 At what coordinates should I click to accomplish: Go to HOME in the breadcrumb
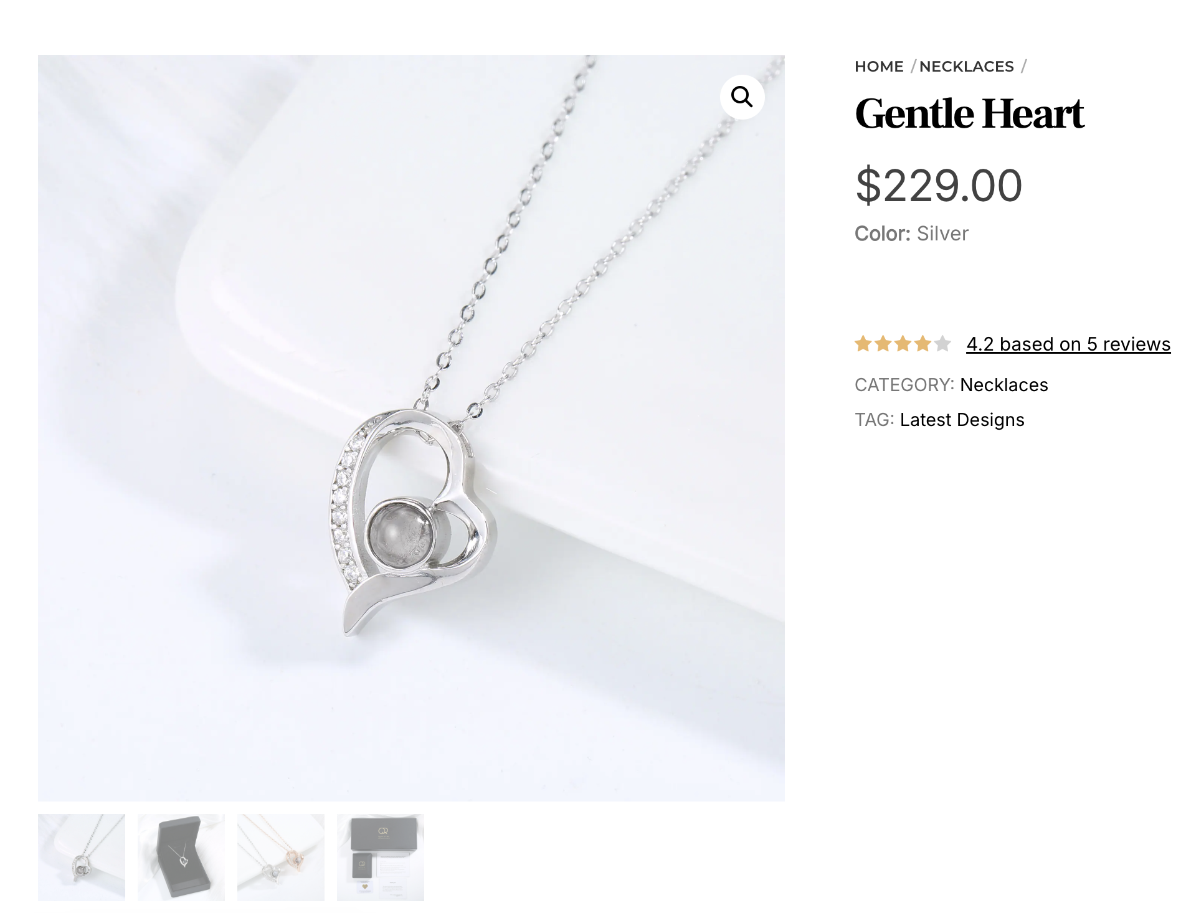pos(879,67)
